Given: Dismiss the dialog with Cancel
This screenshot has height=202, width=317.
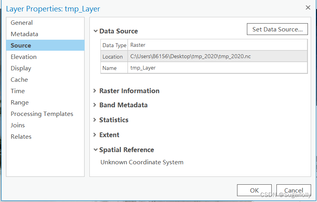Looking at the screenshot, I should 293,190.
